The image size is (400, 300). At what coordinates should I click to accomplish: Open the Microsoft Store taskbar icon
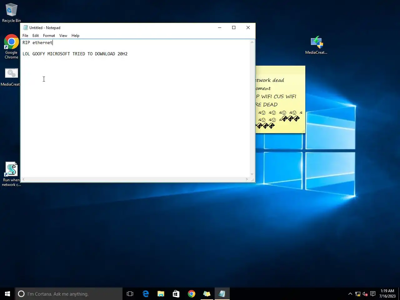pos(176,294)
